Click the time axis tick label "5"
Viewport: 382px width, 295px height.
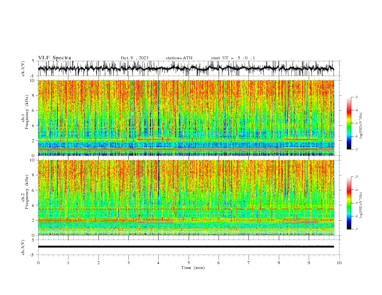189,263
